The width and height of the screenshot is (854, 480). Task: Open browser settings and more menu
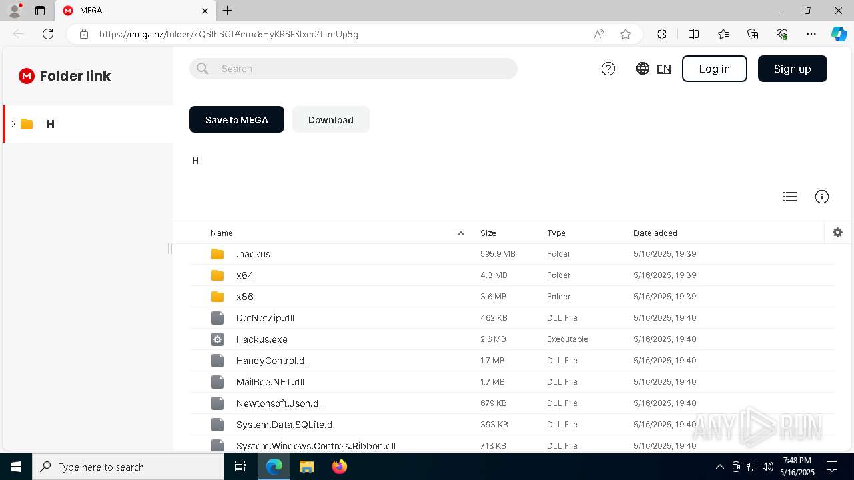point(811,34)
